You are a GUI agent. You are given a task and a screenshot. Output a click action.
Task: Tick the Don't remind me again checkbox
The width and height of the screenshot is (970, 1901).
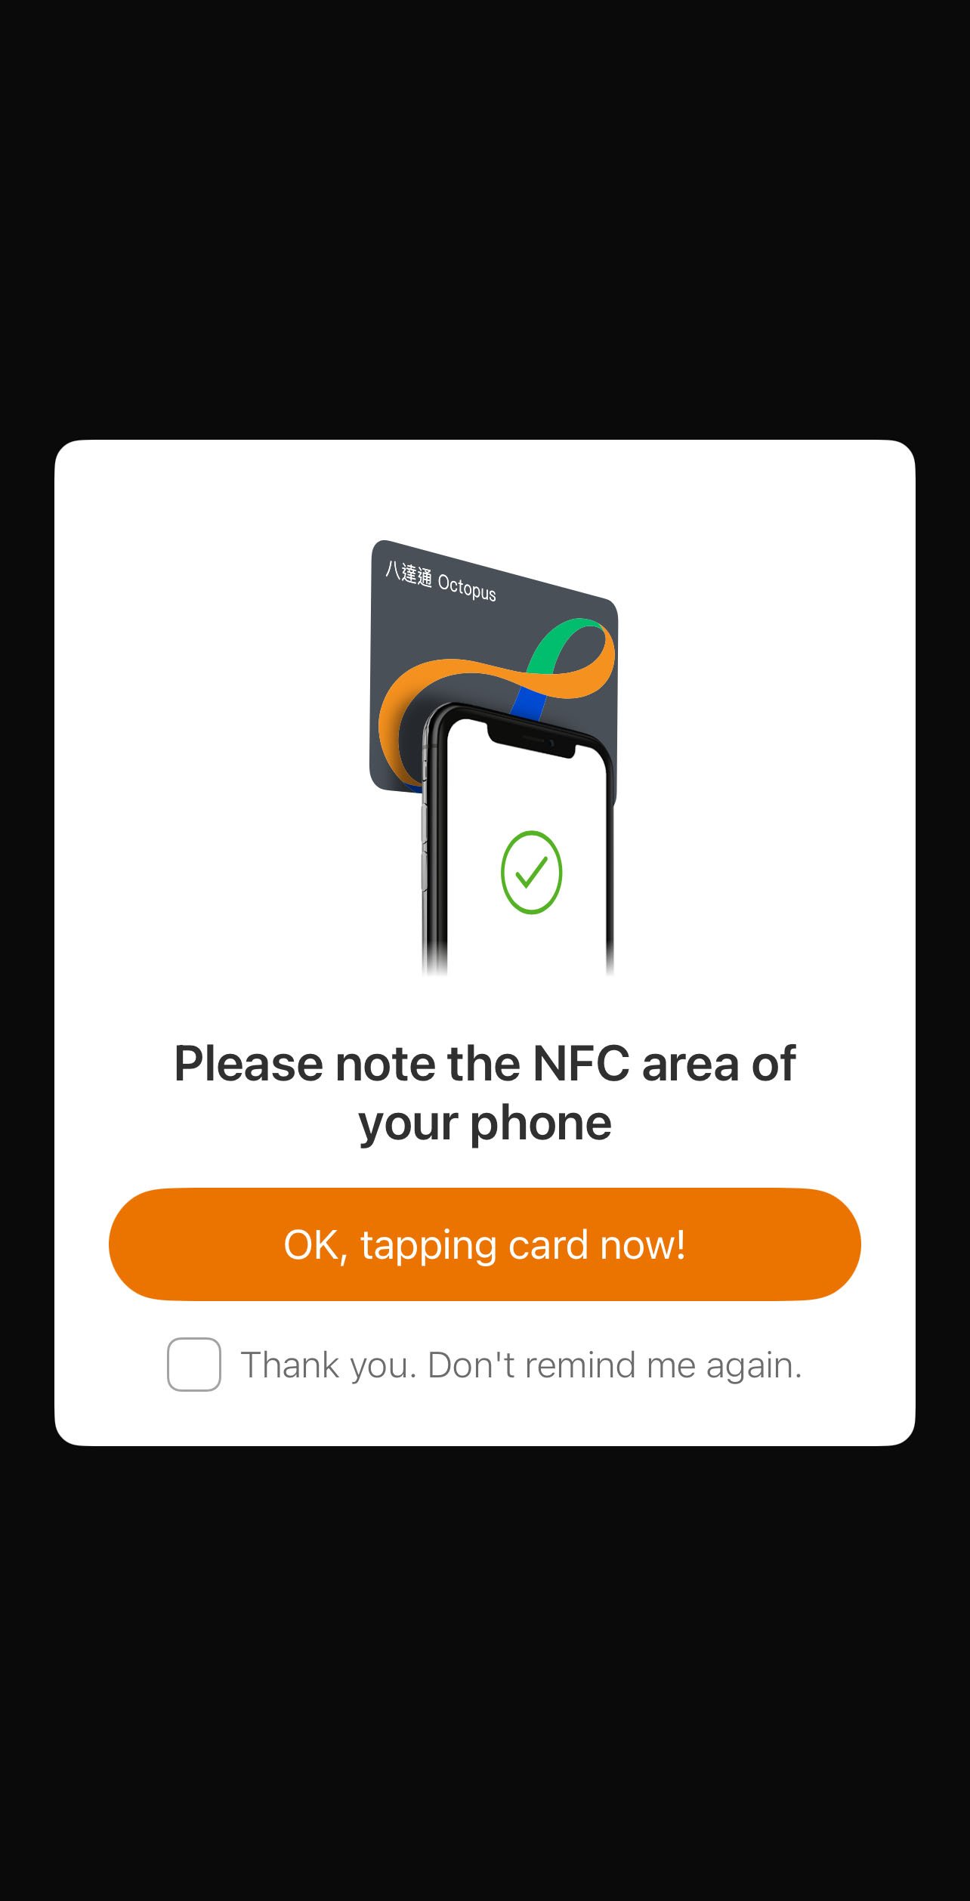pos(194,1365)
